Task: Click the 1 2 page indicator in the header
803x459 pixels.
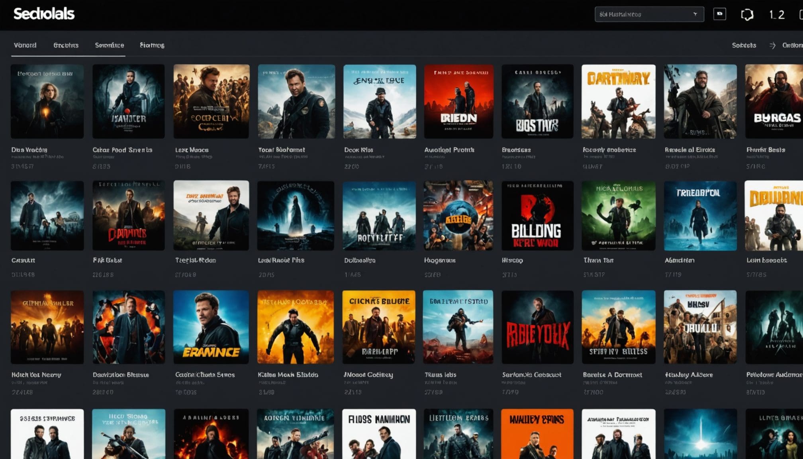Action: pyautogui.click(x=776, y=15)
